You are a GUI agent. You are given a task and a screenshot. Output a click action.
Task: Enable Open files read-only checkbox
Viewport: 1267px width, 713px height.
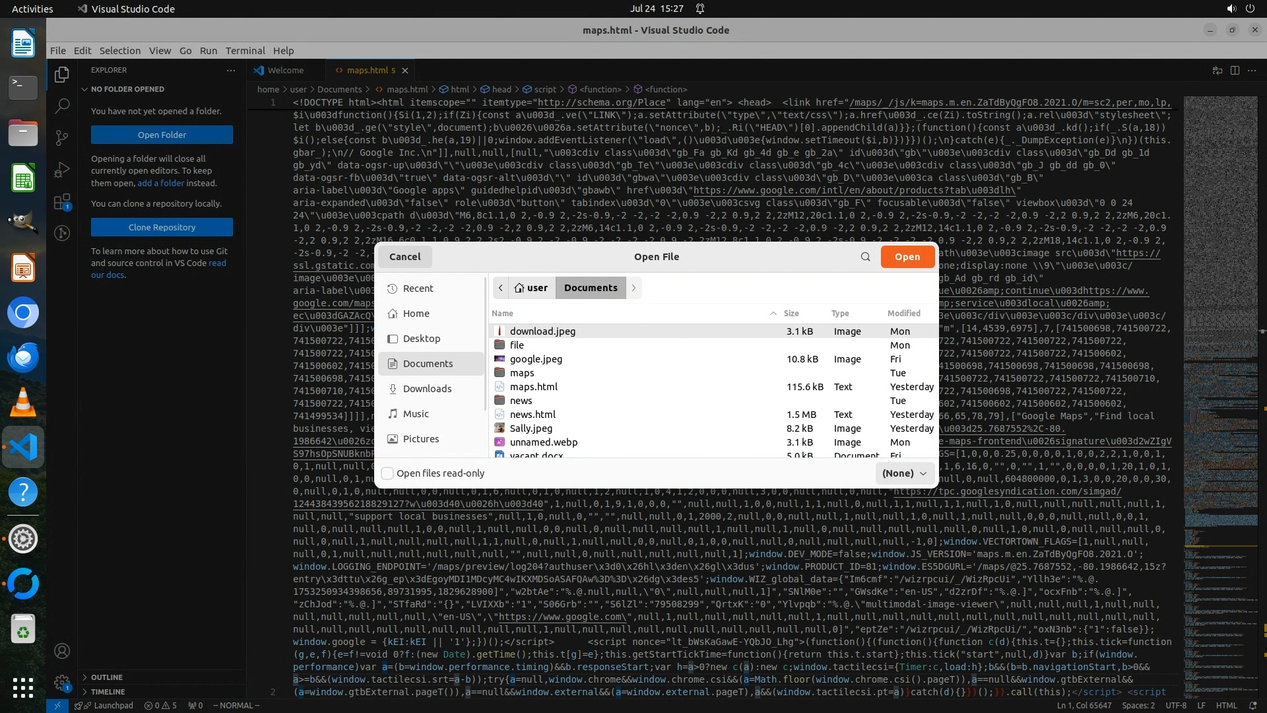click(388, 473)
